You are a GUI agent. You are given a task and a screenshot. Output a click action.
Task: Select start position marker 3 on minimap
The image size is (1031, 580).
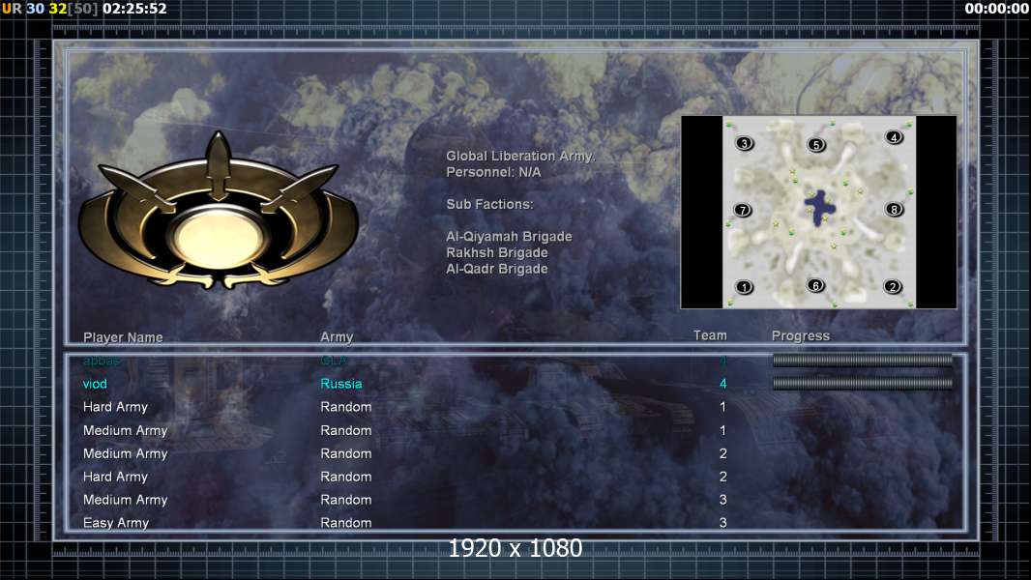coord(745,143)
